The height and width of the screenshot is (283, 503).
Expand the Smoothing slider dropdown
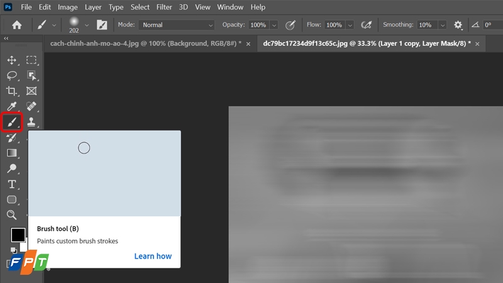click(x=443, y=25)
